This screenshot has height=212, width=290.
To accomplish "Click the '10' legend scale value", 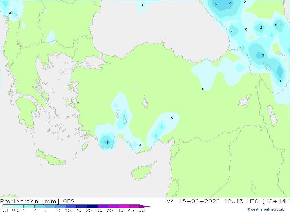I will click(x=57, y=210).
